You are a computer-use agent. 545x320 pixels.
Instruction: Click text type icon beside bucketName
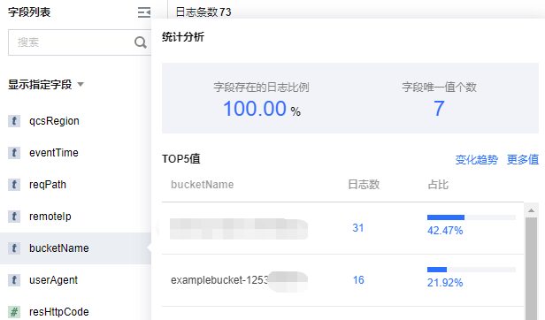14,248
